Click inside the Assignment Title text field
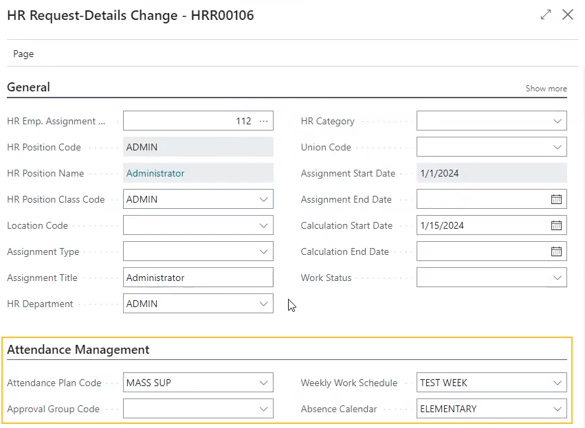This screenshot has width=585, height=428. [192, 277]
